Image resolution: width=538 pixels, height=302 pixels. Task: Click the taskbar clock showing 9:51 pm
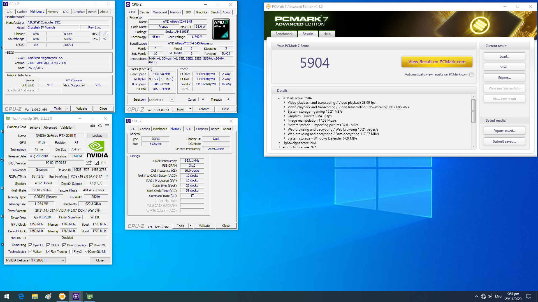[x=513, y=296]
